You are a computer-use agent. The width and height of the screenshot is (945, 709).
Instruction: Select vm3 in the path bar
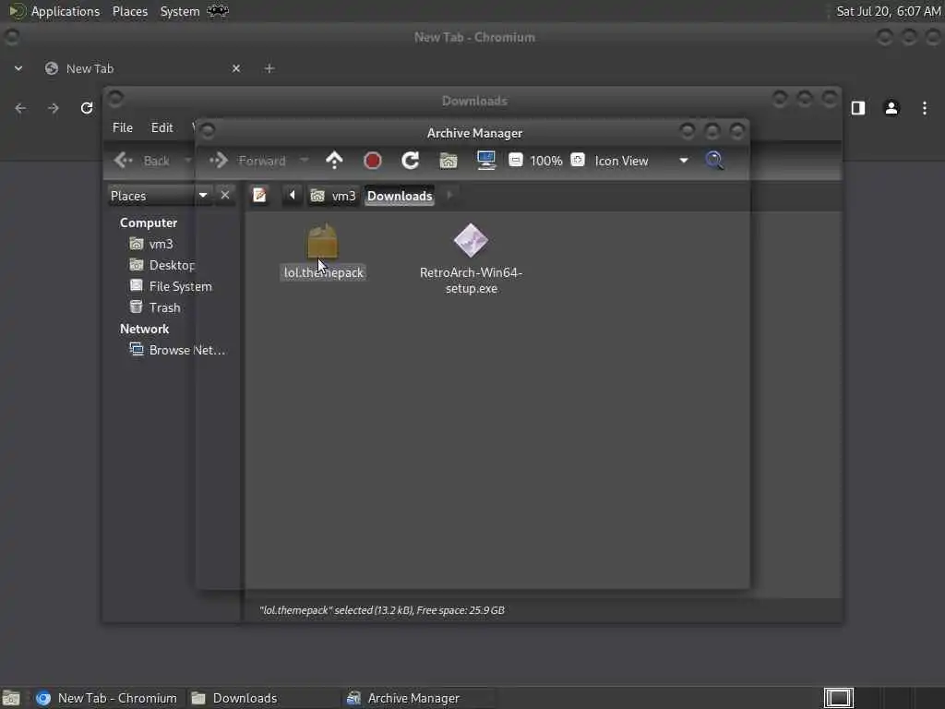click(x=333, y=196)
